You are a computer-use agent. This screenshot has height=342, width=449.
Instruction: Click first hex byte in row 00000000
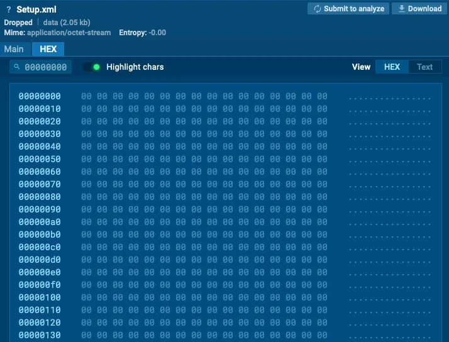(86, 96)
